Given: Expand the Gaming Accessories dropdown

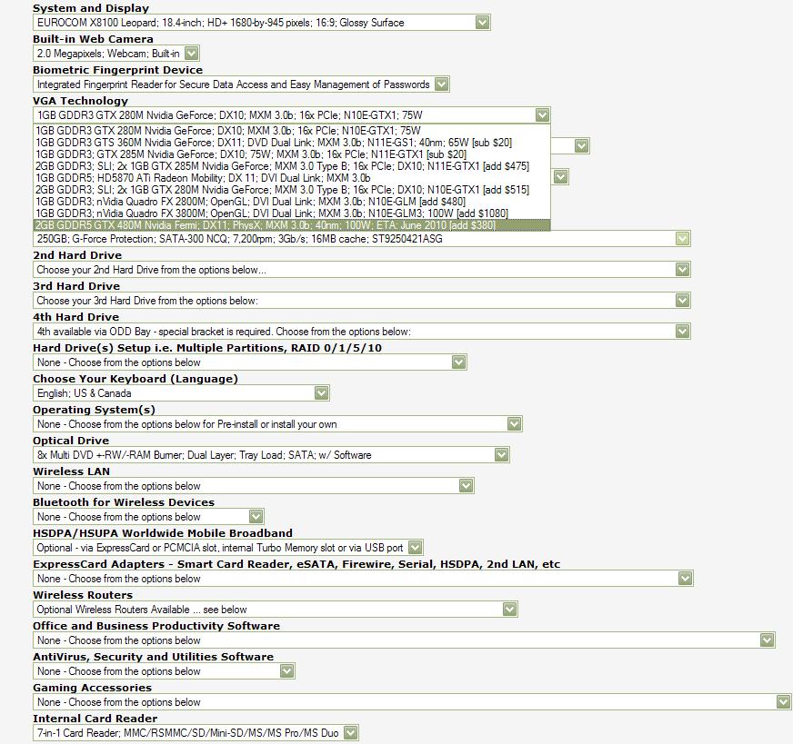Looking at the screenshot, I should click(412, 702).
